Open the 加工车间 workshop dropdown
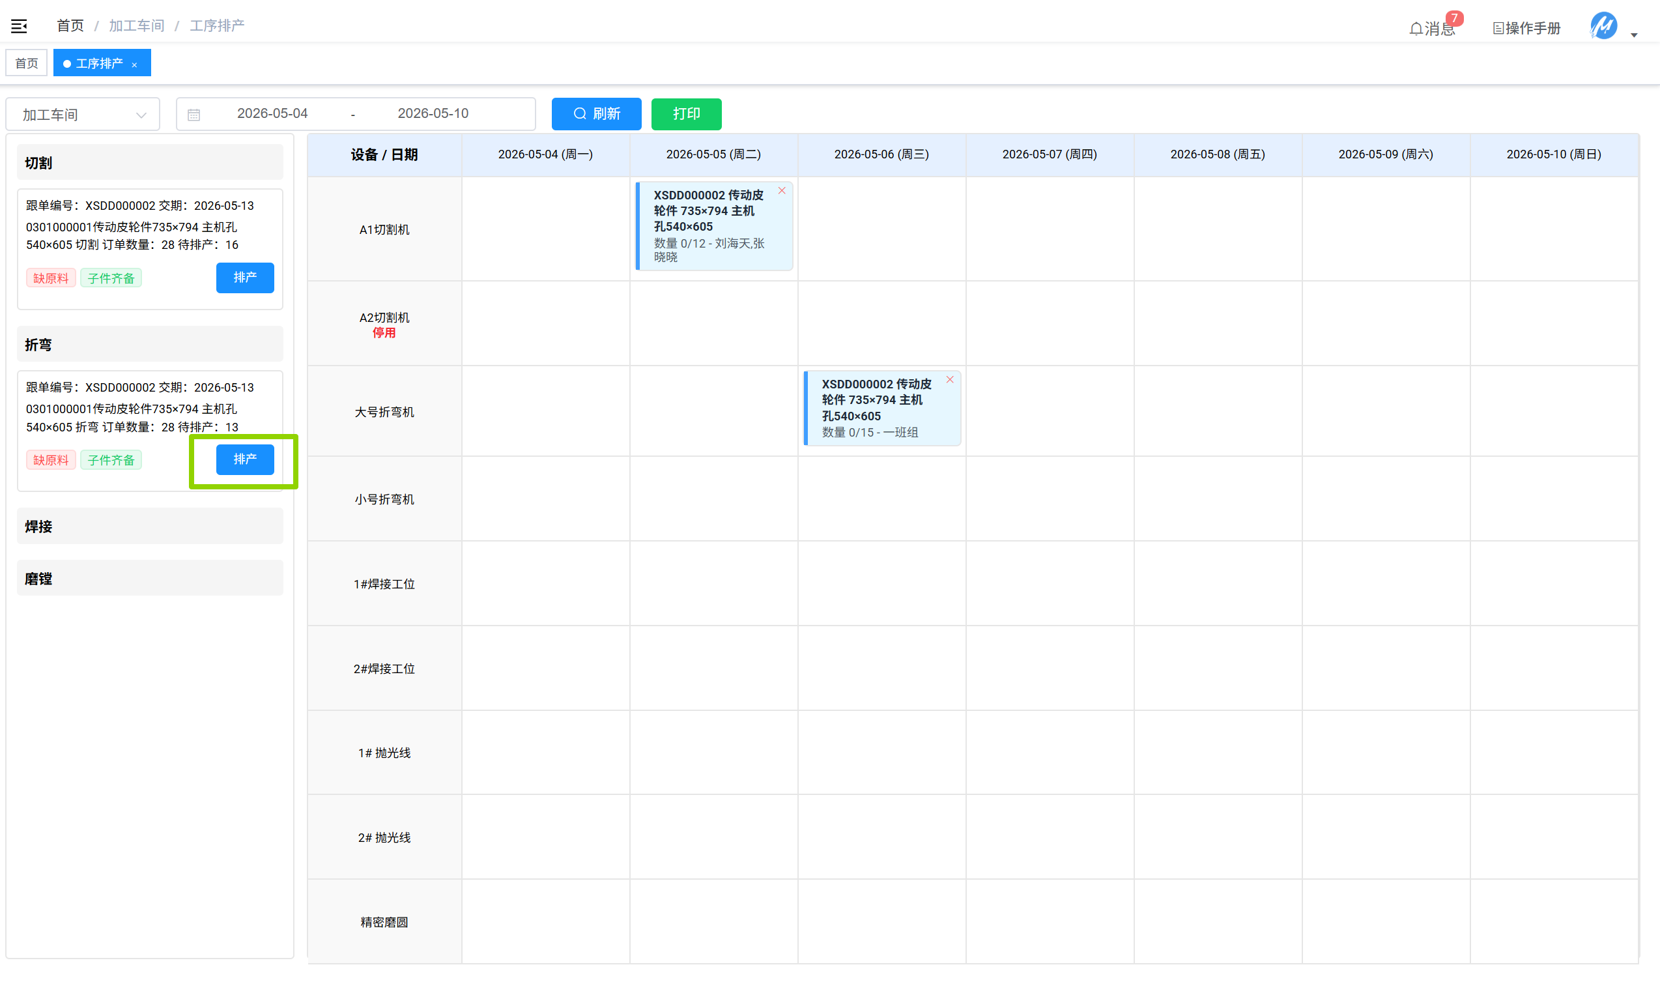1660x997 pixels. click(x=83, y=115)
